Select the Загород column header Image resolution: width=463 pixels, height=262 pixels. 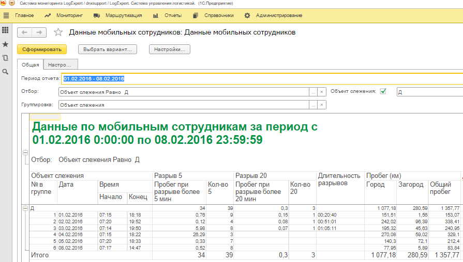(x=412, y=192)
